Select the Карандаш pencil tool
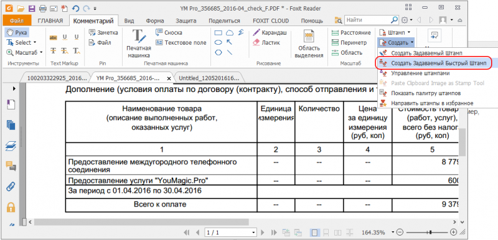 pyautogui.click(x=270, y=33)
